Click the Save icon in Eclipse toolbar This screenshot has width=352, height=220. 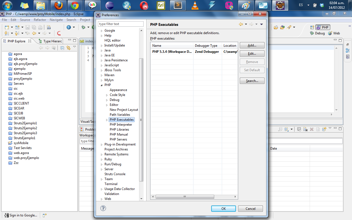(x=28, y=27)
